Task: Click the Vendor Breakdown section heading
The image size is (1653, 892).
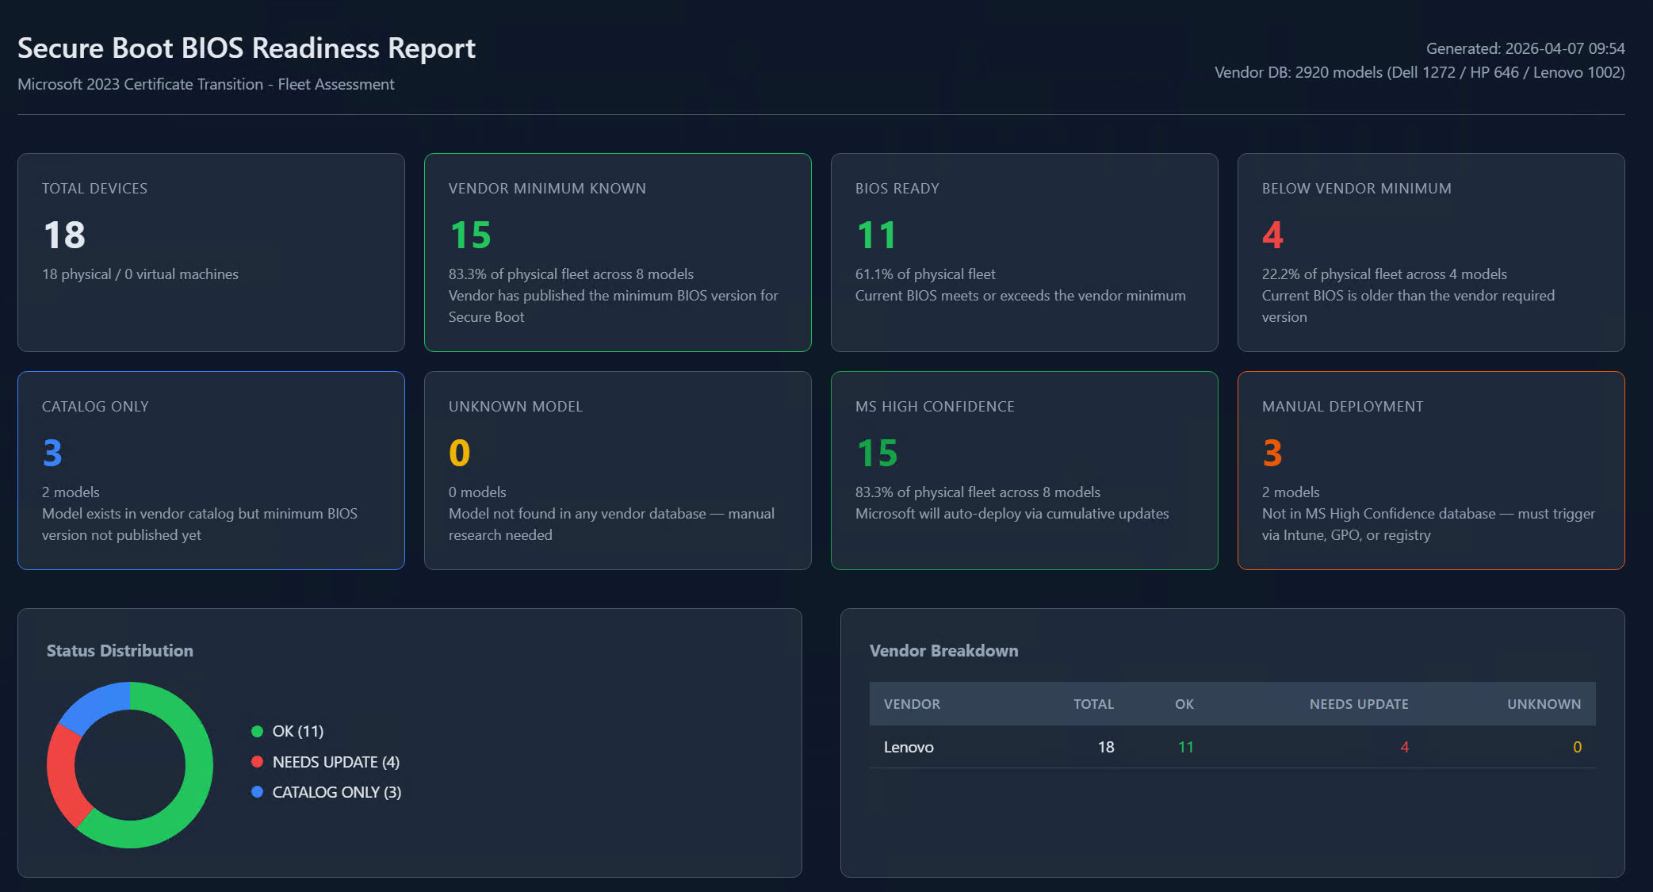Action: (x=943, y=650)
